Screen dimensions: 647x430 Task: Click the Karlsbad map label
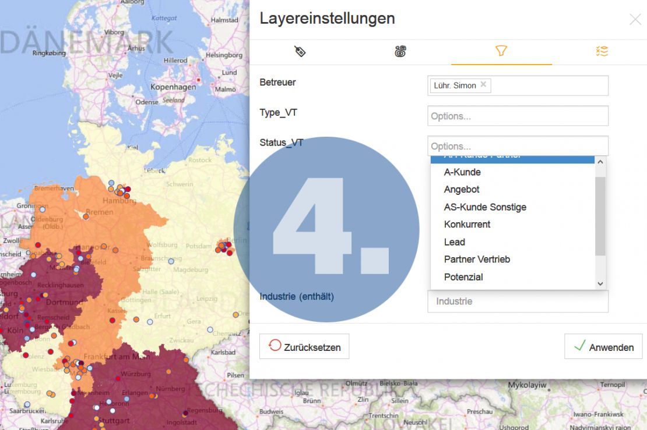click(223, 353)
